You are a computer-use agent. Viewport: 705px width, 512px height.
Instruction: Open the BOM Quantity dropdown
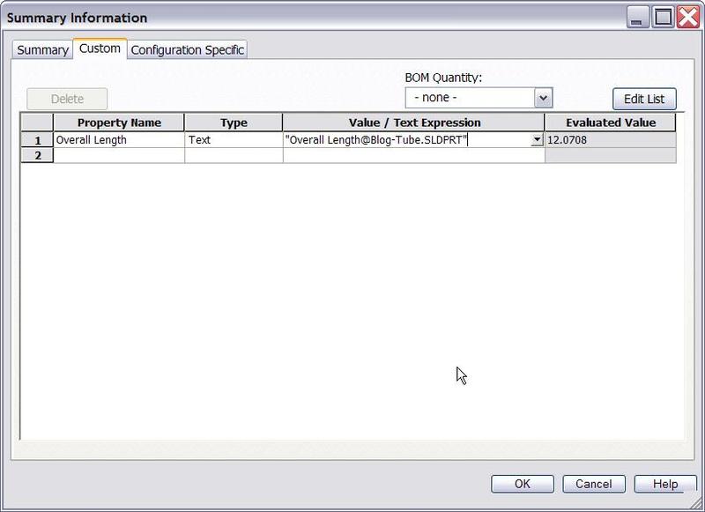point(543,98)
